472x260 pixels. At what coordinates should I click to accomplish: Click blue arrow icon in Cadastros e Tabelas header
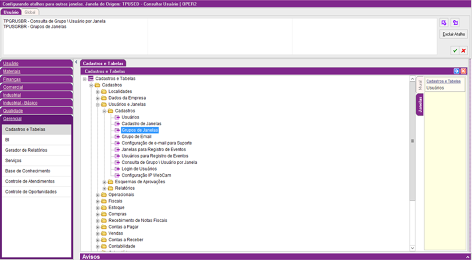tap(456, 71)
